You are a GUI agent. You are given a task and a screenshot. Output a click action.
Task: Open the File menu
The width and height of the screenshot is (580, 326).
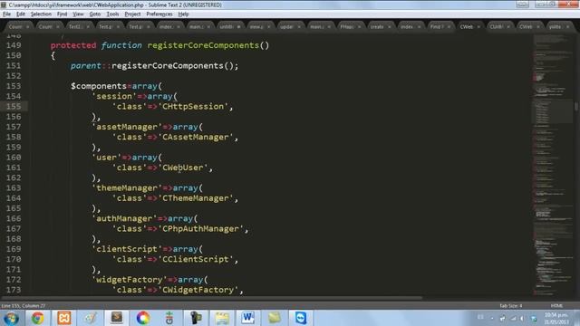[x=6, y=14]
